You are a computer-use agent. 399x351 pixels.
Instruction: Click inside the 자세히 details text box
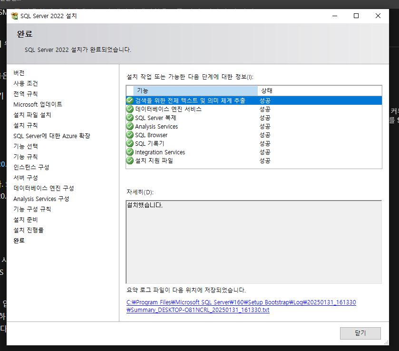pos(254,242)
